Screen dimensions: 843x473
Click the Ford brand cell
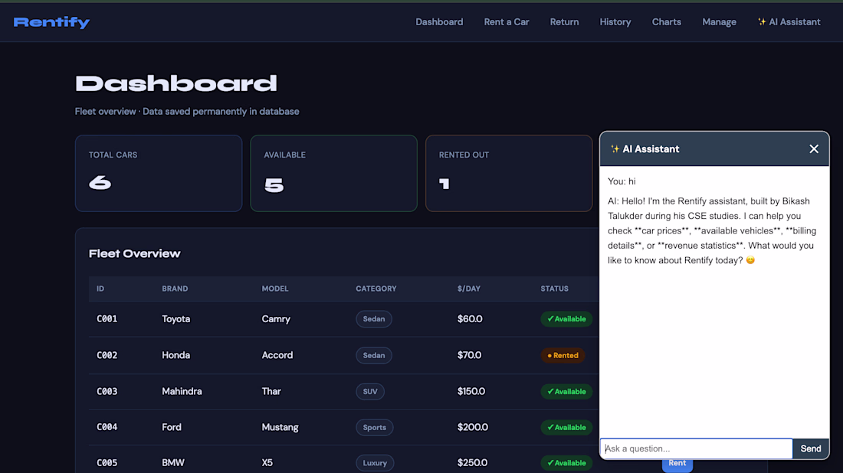[172, 427]
